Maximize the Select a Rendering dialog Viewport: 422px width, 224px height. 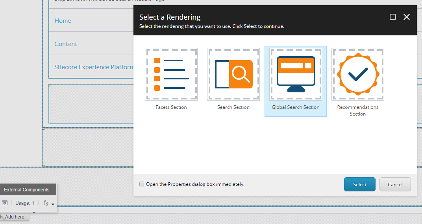(x=392, y=17)
